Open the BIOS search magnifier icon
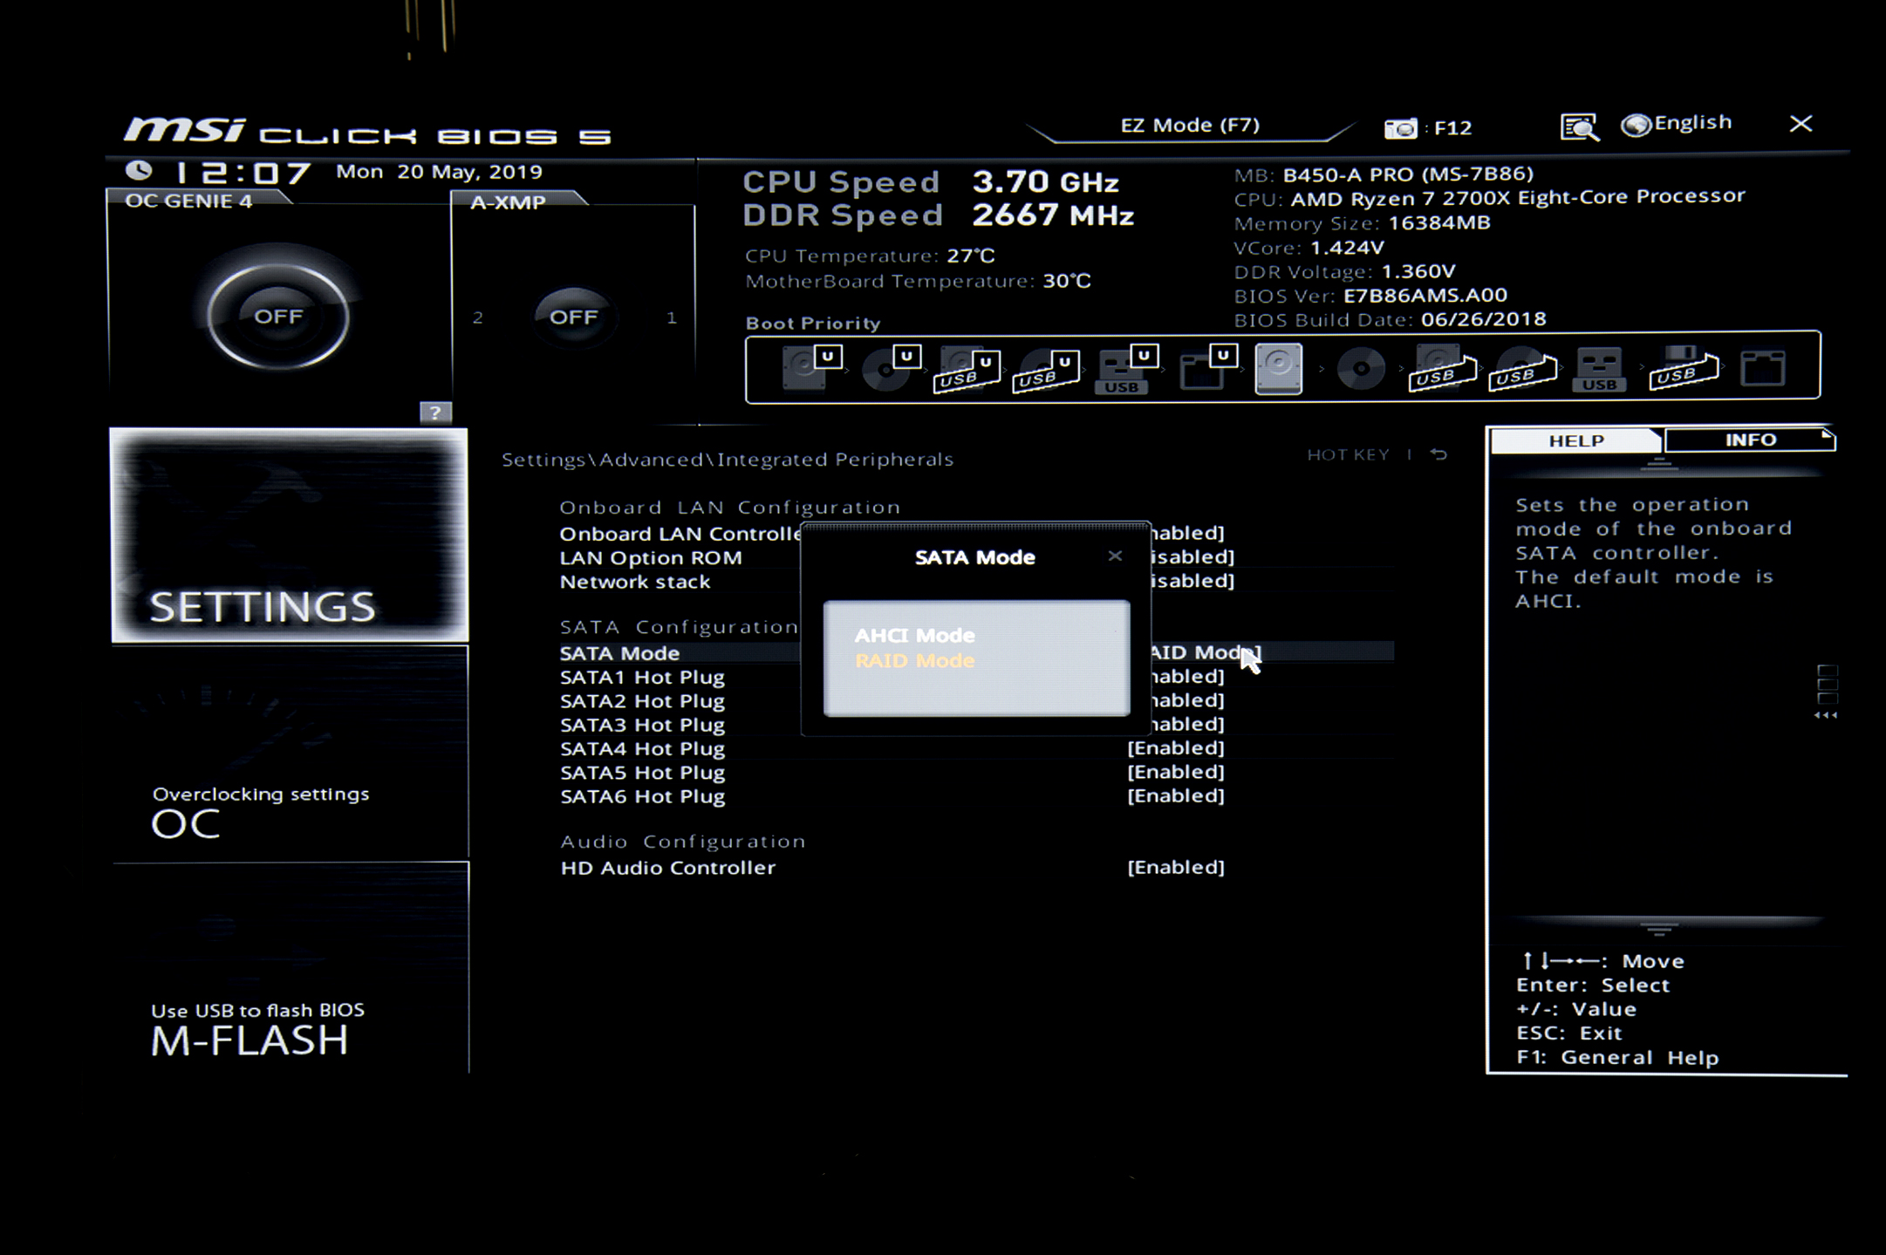Viewport: 1886px width, 1255px height. [x=1579, y=126]
